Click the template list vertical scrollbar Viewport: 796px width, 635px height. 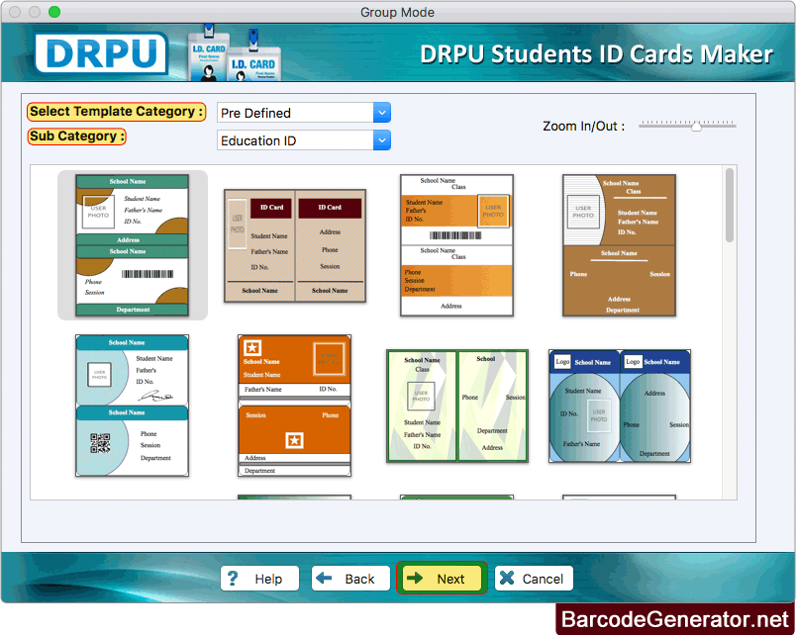(x=730, y=206)
